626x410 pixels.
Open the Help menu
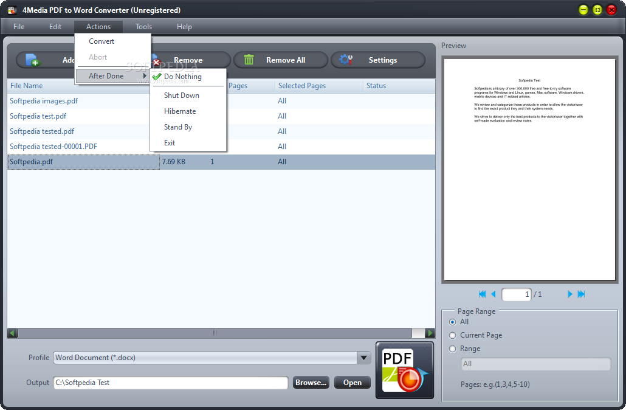click(x=184, y=27)
